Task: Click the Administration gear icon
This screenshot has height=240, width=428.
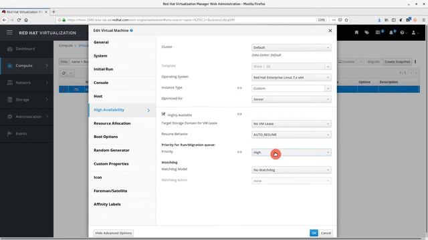Action: [10, 117]
